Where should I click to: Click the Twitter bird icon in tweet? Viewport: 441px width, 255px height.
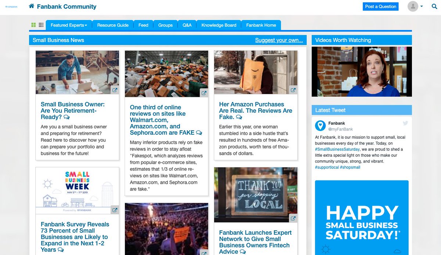(405, 123)
